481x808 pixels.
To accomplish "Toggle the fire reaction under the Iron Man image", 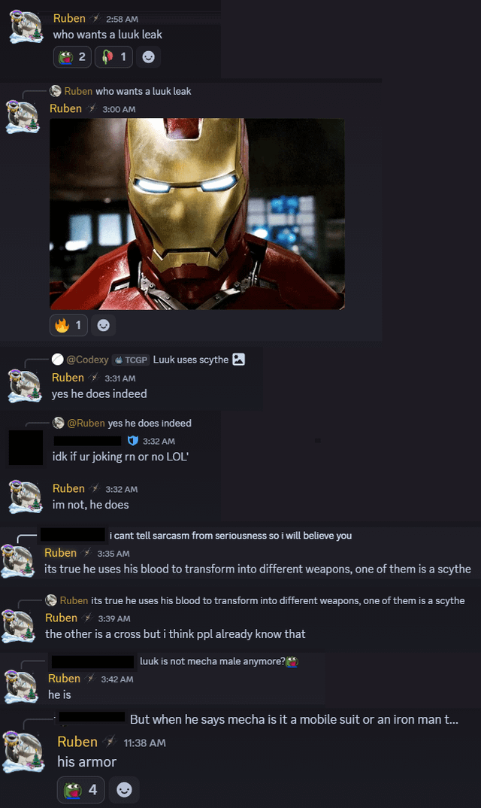I will point(68,325).
